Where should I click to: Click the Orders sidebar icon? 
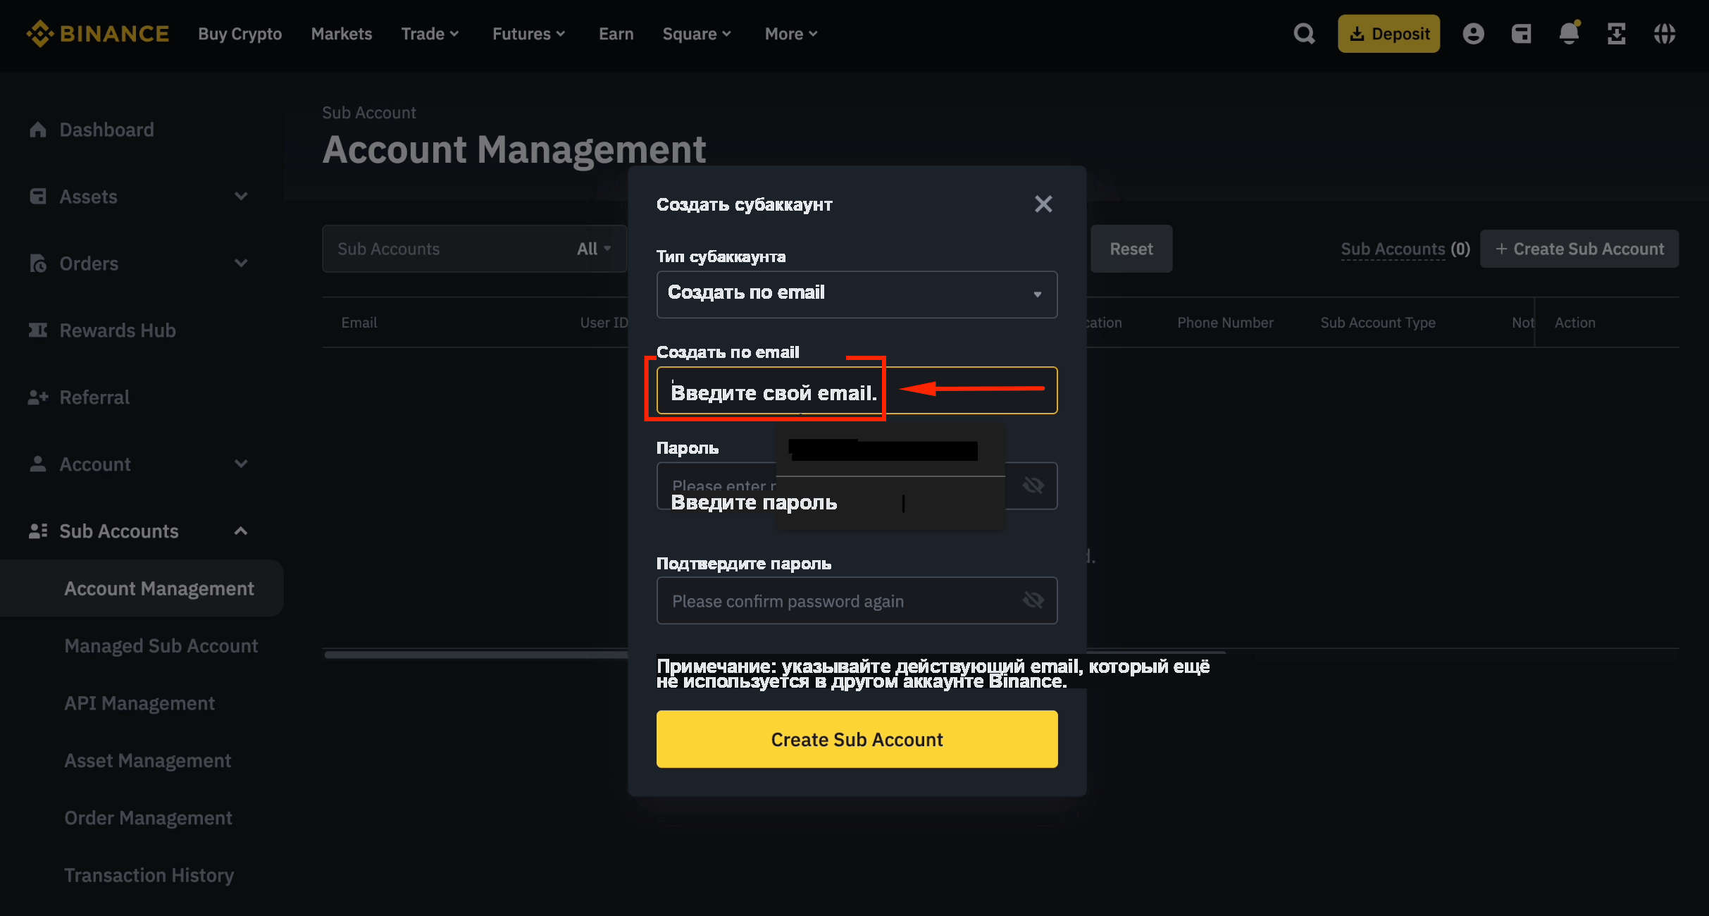[x=38, y=264]
